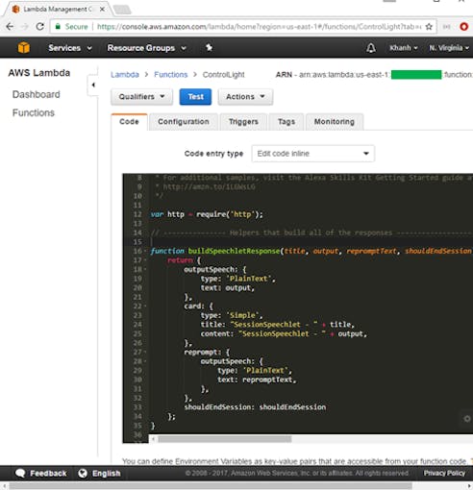Click the code editor horizontal scrollbar
The height and width of the screenshot is (490, 473).
tap(225, 439)
